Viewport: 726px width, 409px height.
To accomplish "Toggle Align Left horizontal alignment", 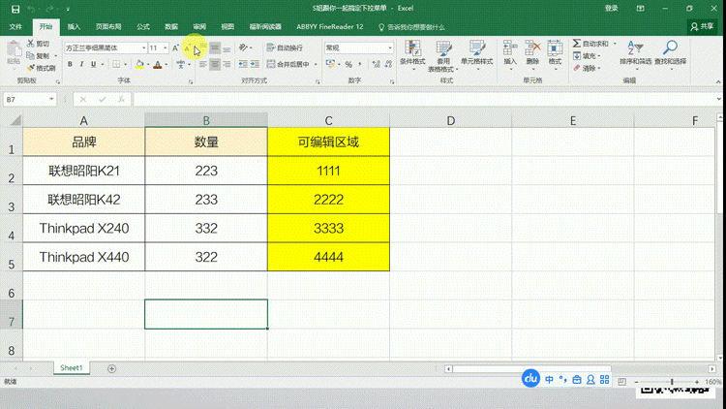I will tap(203, 64).
